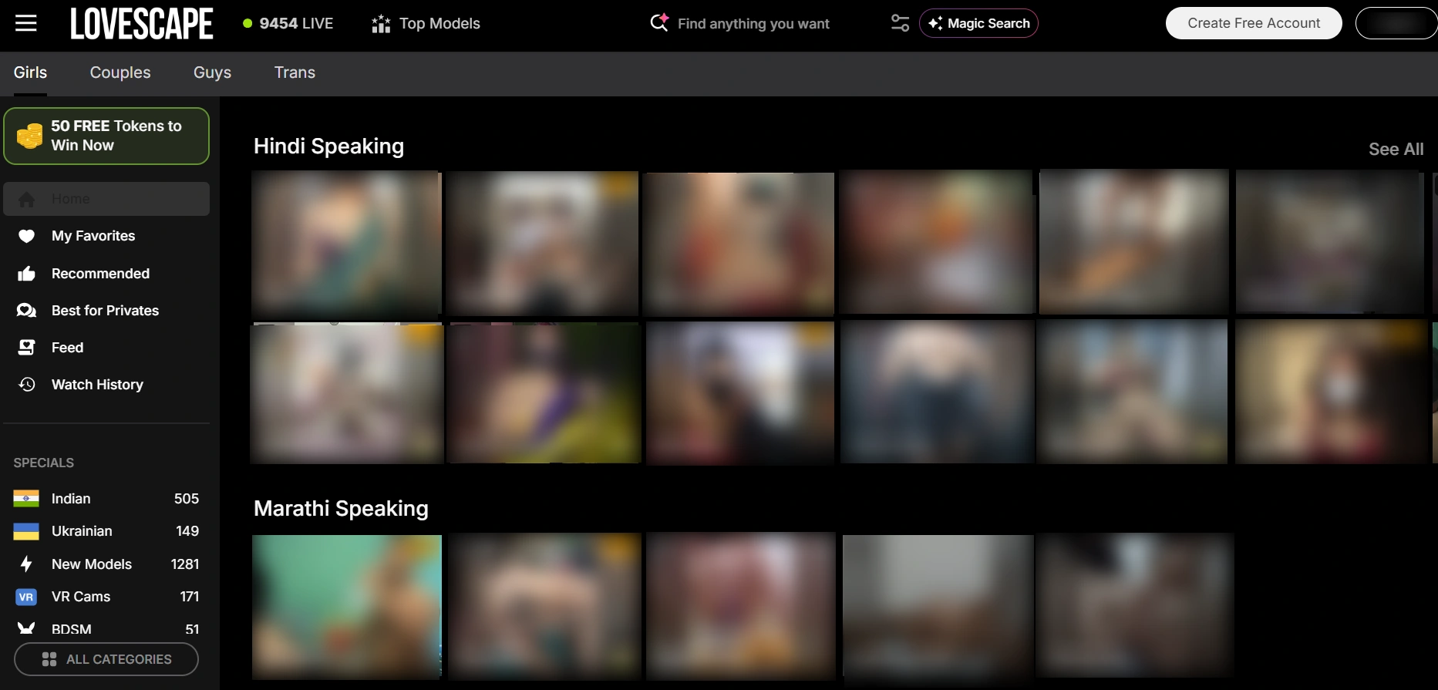Click the New Models count 1281
1438x690 pixels.
185,564
